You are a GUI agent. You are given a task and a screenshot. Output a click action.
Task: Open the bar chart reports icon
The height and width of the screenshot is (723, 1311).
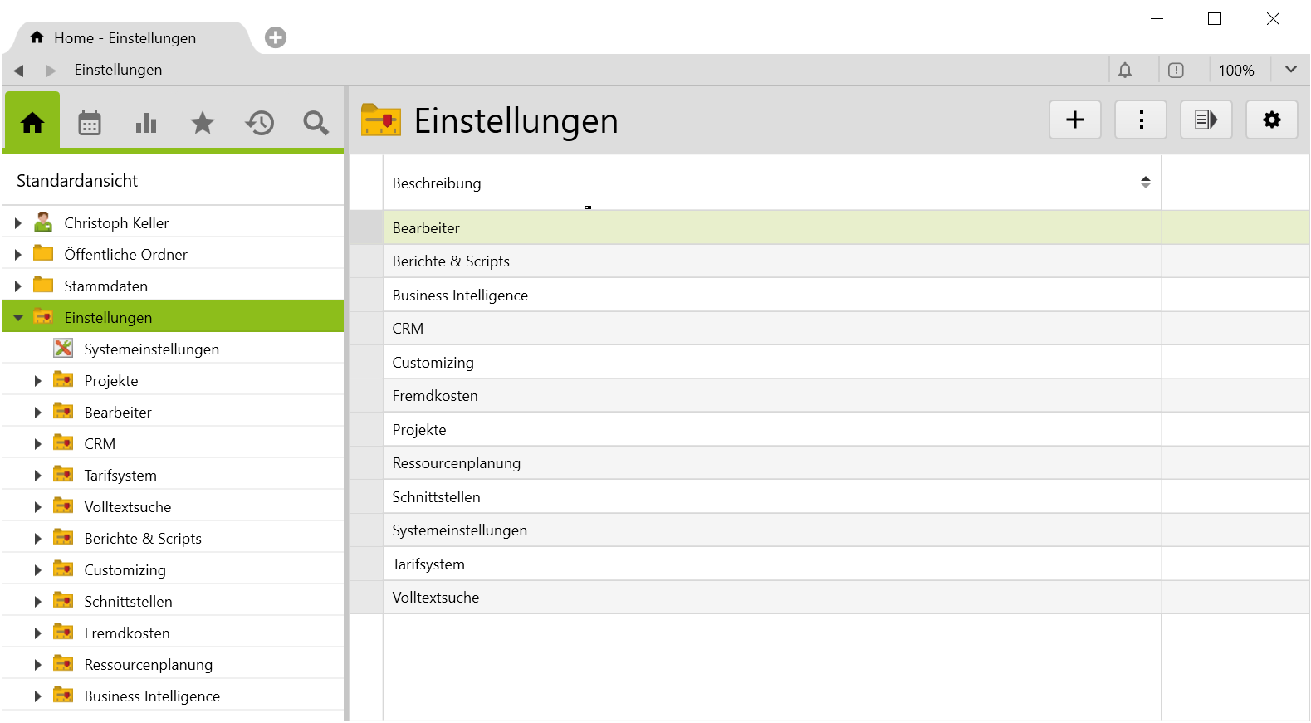[x=146, y=123]
